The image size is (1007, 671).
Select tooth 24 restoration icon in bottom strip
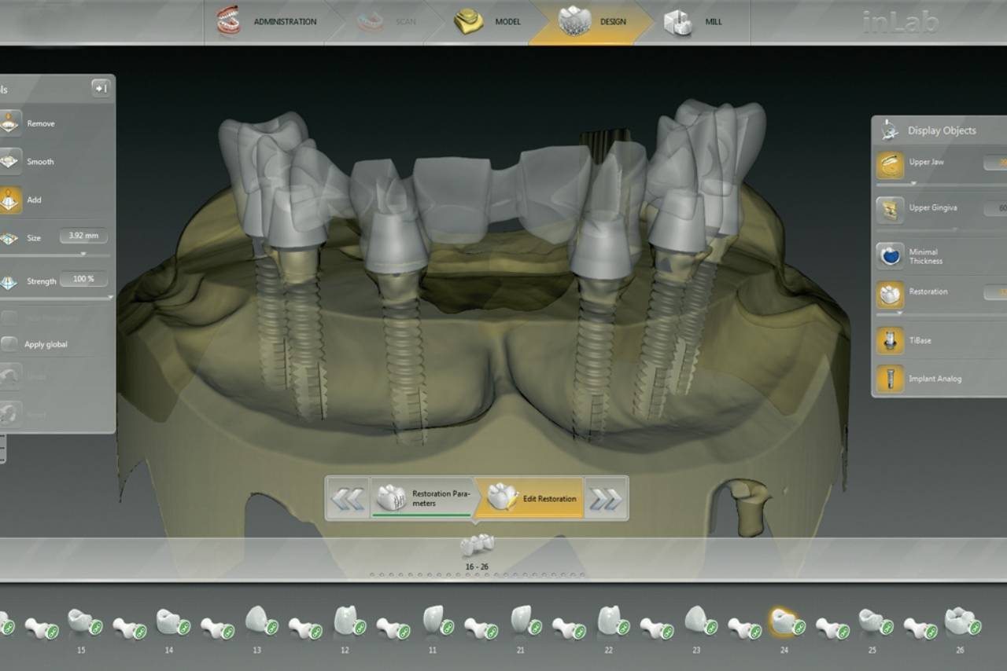pyautogui.click(x=784, y=621)
